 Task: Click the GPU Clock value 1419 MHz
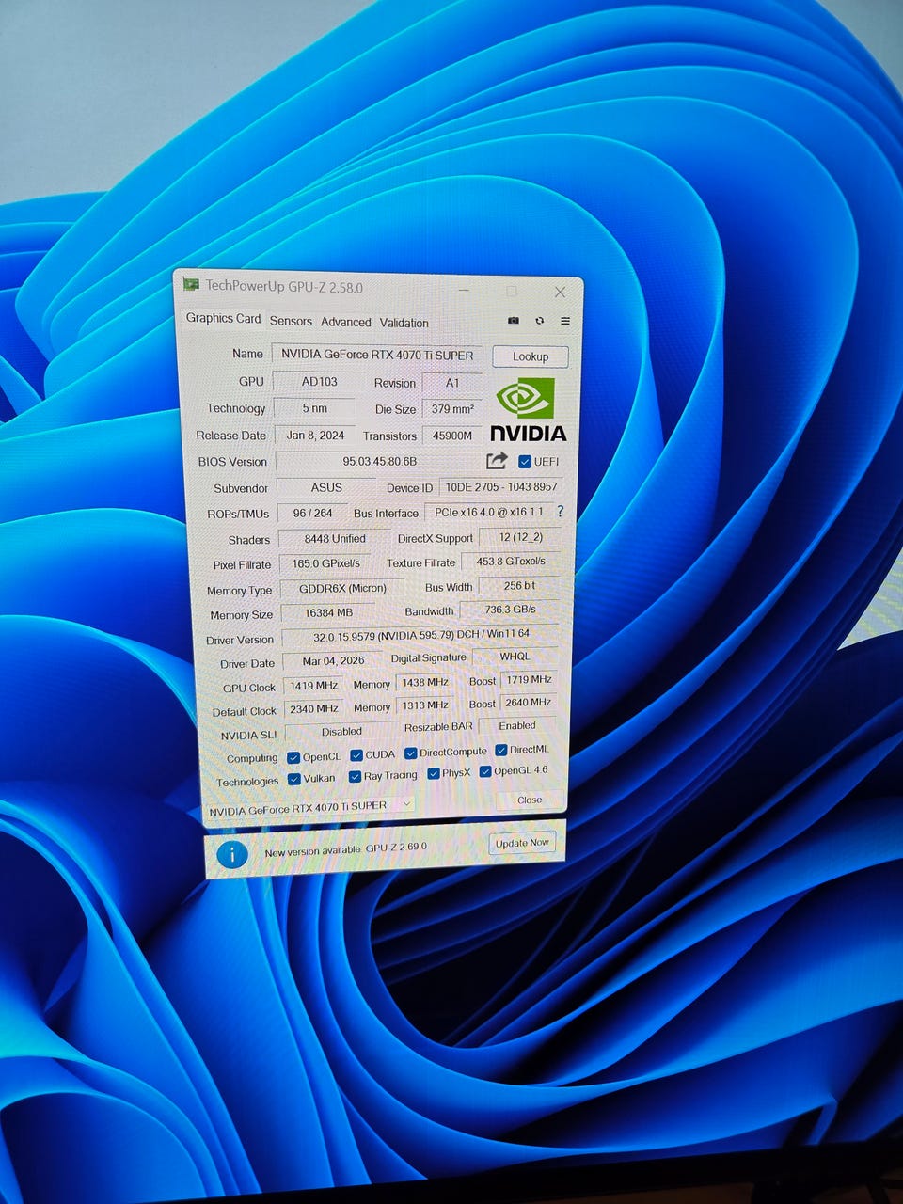313,686
